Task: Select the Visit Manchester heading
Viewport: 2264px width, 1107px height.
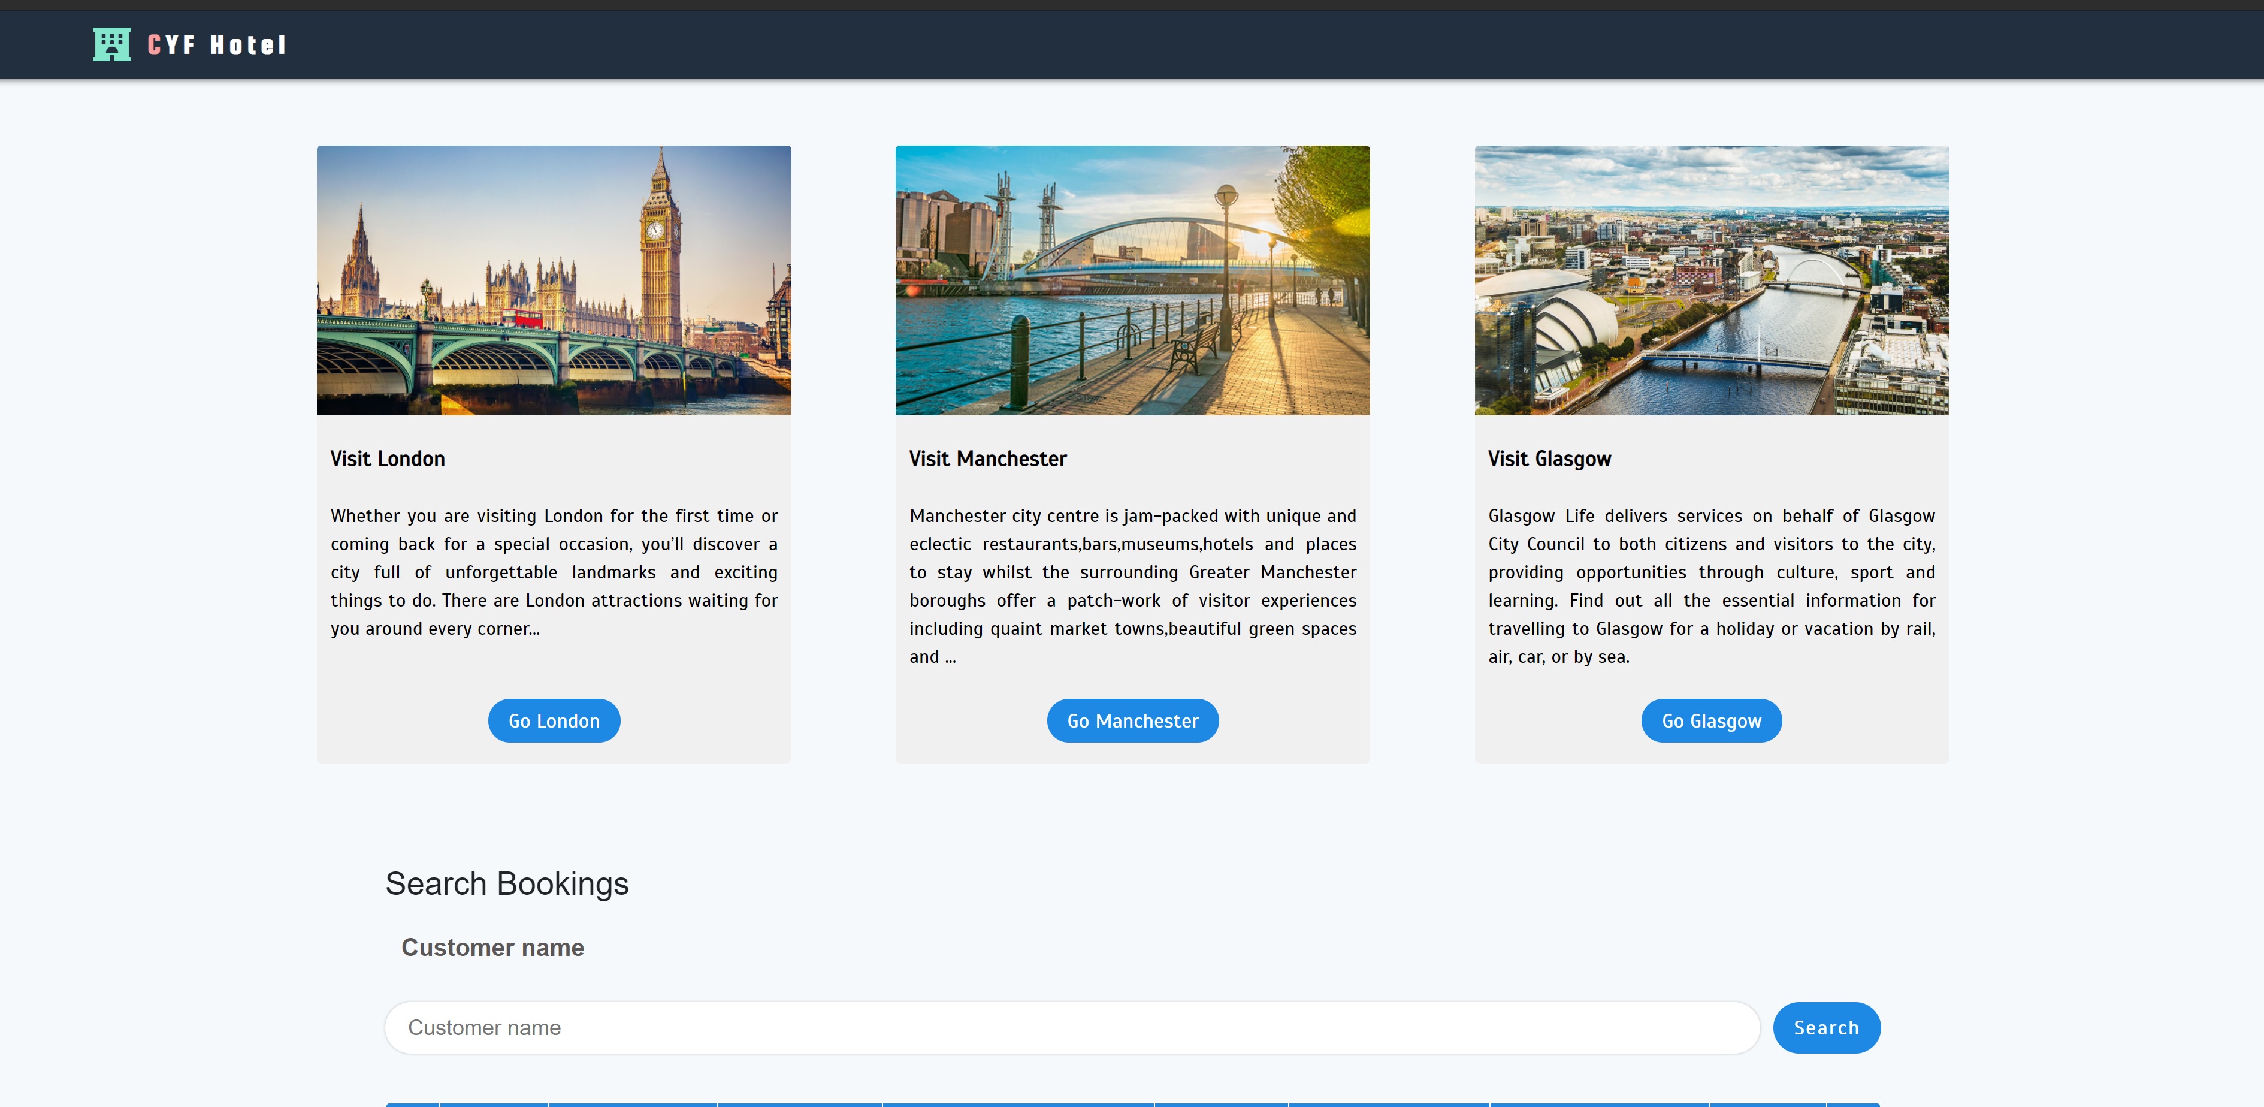Action: (988, 458)
